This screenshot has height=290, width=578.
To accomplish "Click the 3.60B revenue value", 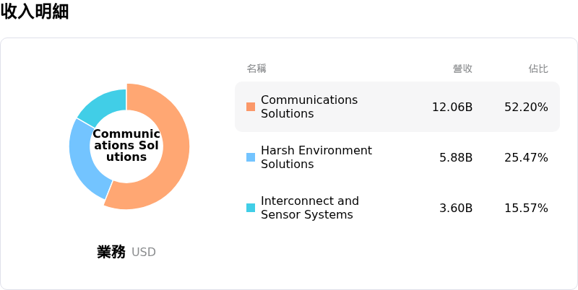I will click(456, 208).
